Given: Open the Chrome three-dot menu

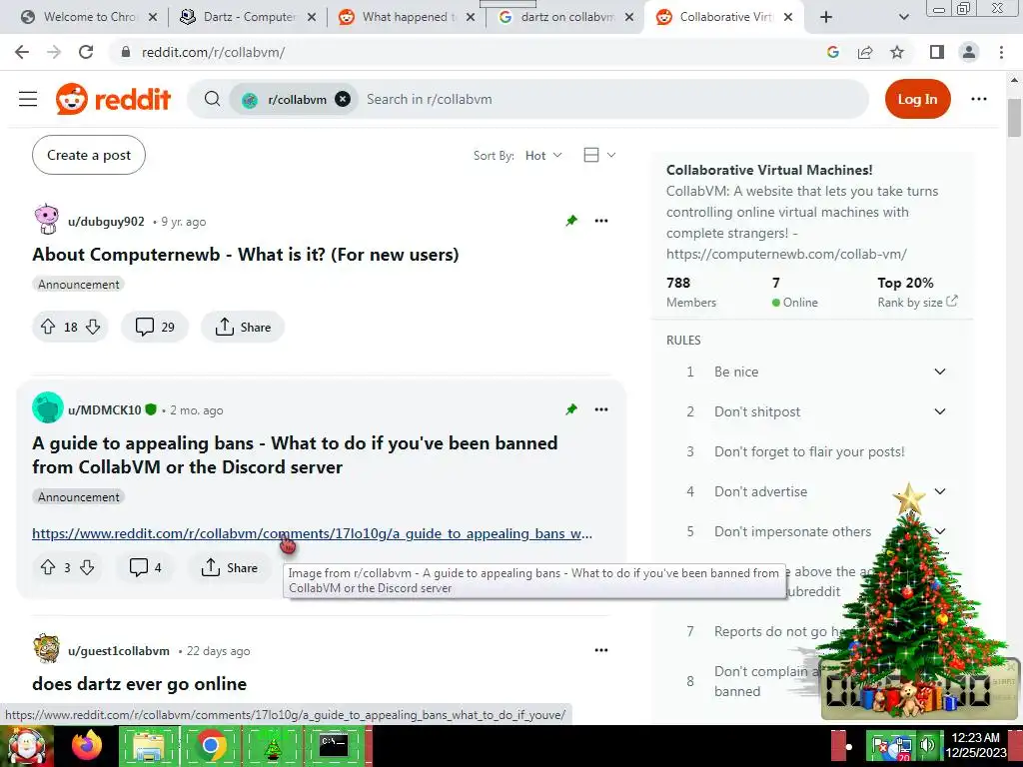Looking at the screenshot, I should [1001, 52].
